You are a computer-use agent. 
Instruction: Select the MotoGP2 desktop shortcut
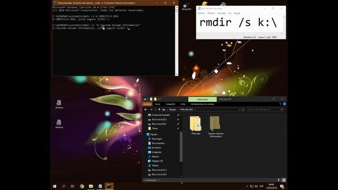pos(186,6)
